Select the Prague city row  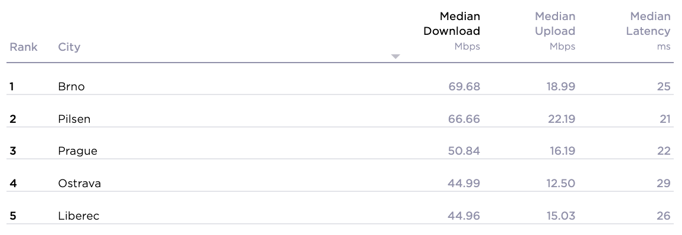(340, 151)
